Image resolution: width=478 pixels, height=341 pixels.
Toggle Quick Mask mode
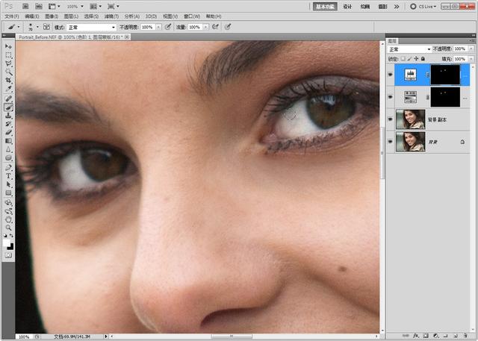pos(8,255)
